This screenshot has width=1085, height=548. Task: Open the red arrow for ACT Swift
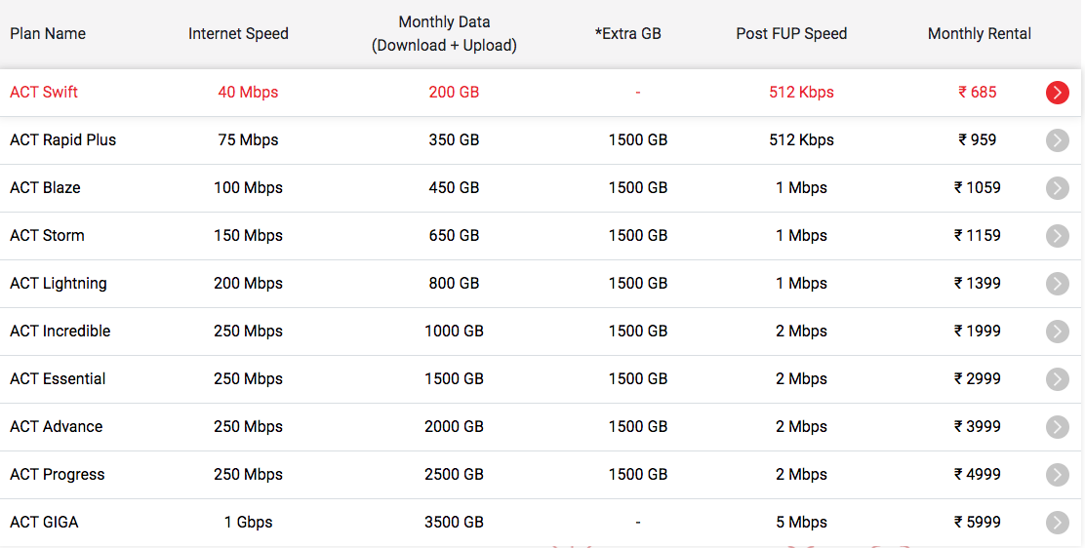[x=1058, y=92]
